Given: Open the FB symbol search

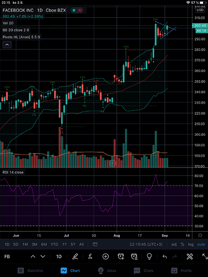Looking at the screenshot, I should [x=7, y=257].
